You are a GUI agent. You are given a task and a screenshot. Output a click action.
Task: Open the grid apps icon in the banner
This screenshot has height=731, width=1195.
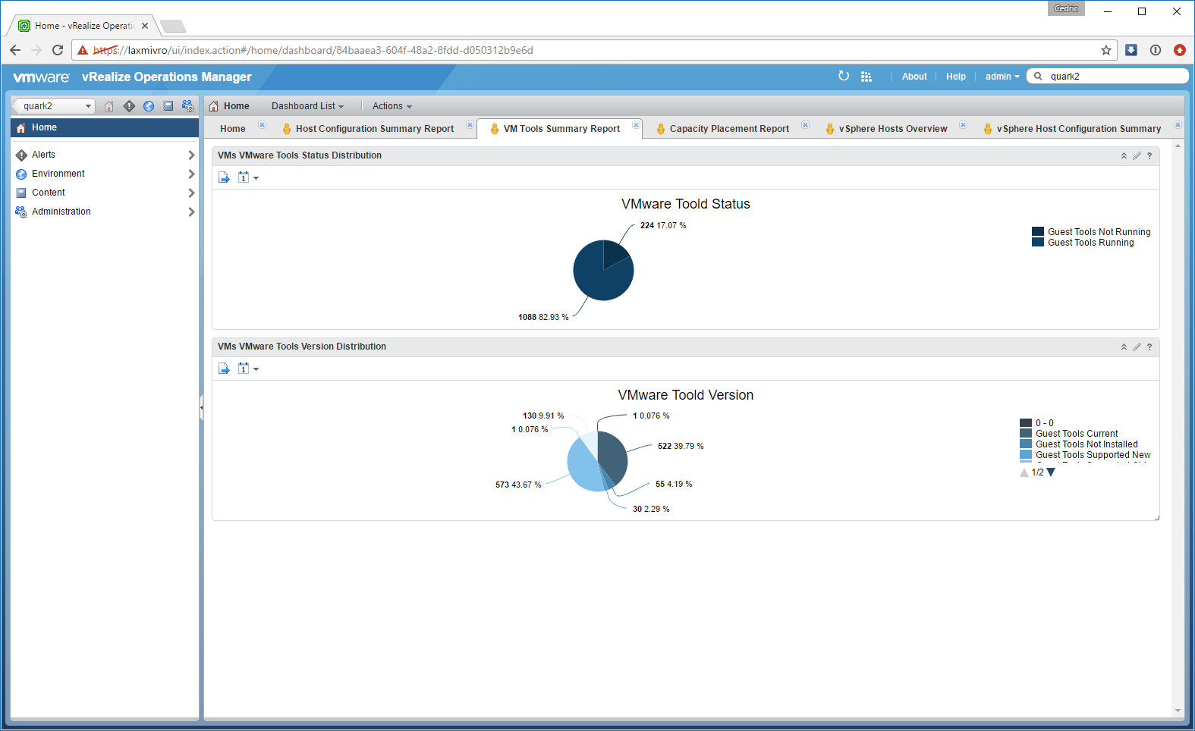(866, 77)
